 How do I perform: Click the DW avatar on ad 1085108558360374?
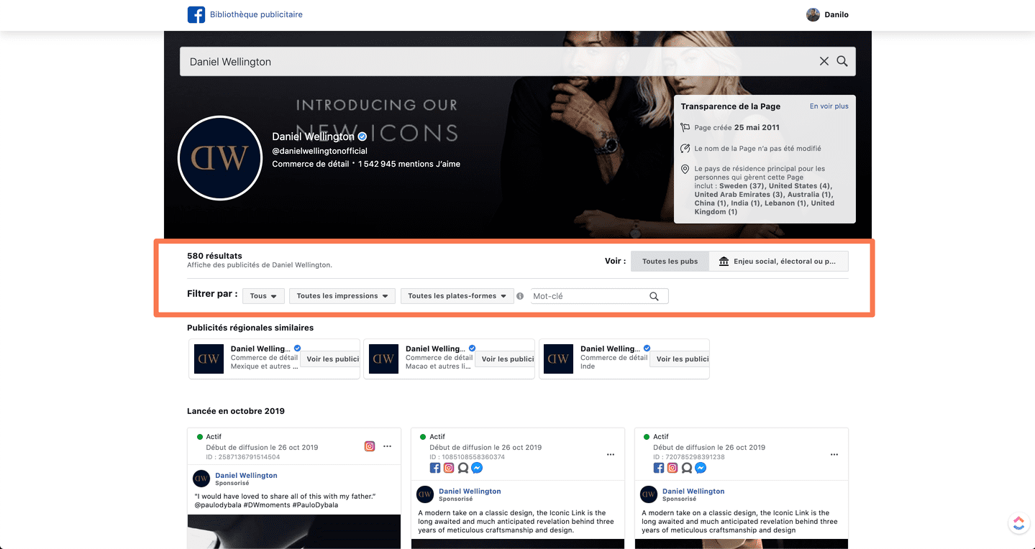click(425, 494)
